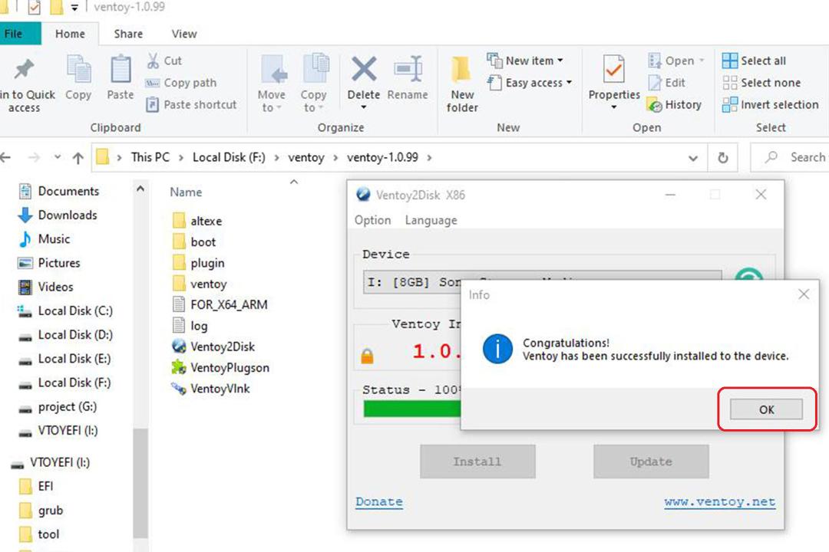Image resolution: width=829 pixels, height=552 pixels.
Task: Click the Open command in ribbon
Action: click(x=675, y=61)
